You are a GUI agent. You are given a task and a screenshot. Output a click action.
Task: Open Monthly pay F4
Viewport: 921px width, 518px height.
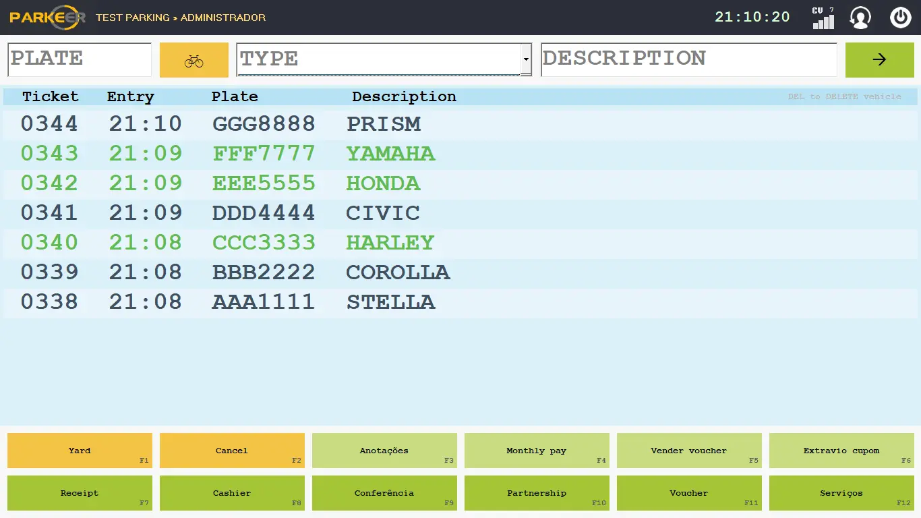point(537,451)
